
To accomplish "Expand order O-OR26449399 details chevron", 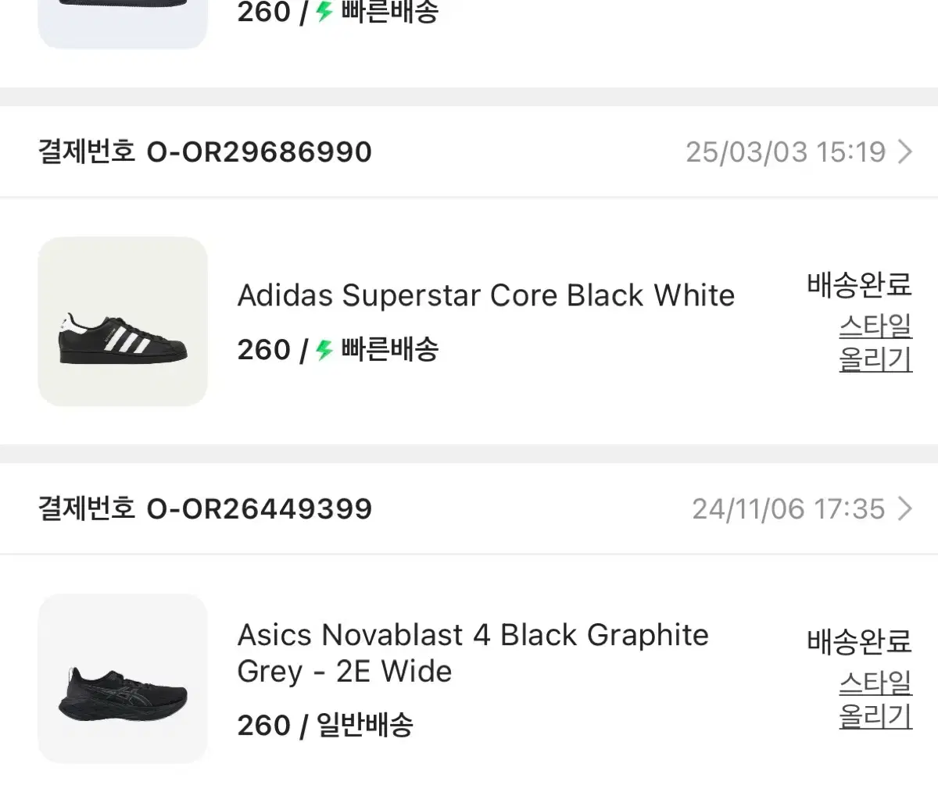I will [905, 509].
